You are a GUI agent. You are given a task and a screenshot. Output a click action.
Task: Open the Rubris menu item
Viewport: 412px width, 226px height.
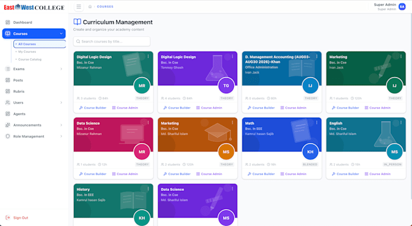point(34,91)
